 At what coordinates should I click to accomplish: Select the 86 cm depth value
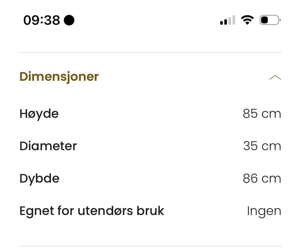coord(261,178)
